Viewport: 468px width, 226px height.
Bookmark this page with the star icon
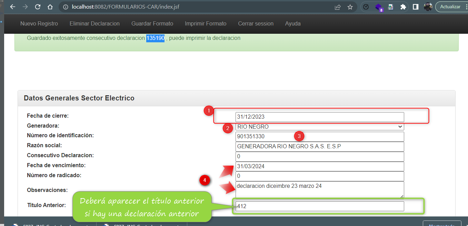[350, 7]
